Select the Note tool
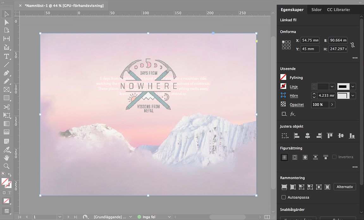Viewport: 364px width, 220px height. coord(7,141)
